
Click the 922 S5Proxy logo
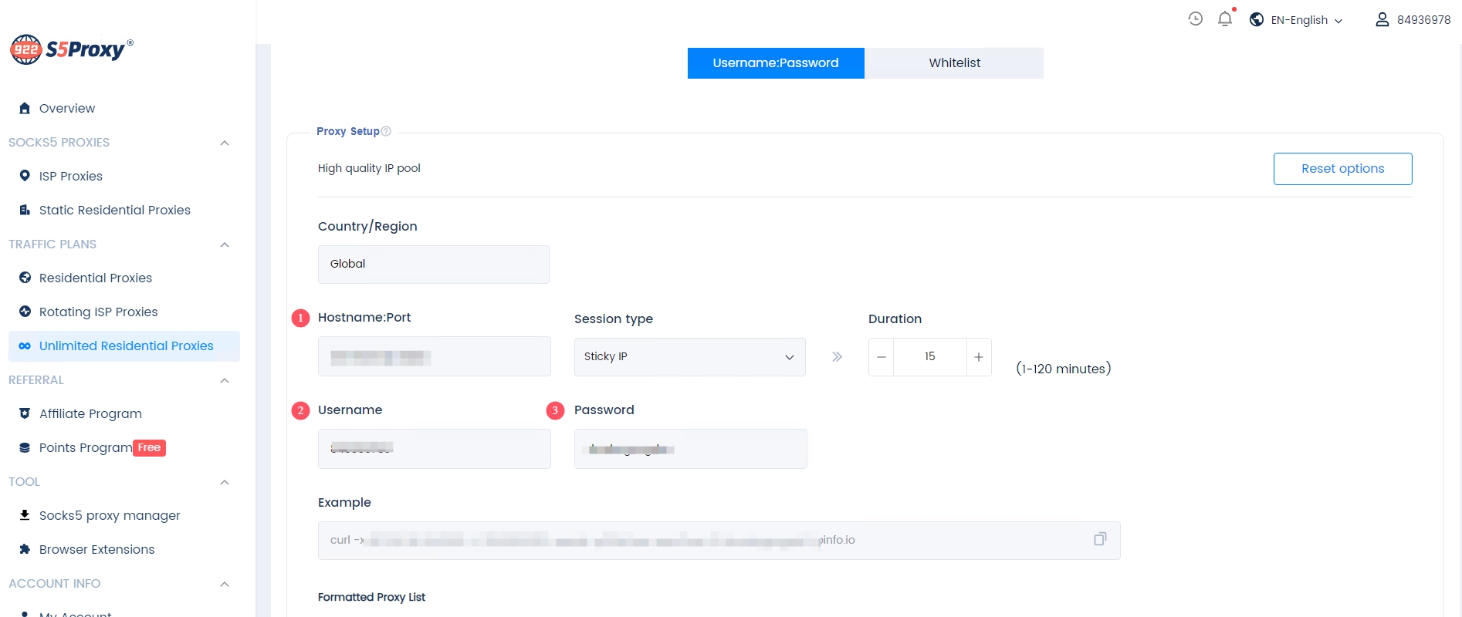(x=71, y=49)
